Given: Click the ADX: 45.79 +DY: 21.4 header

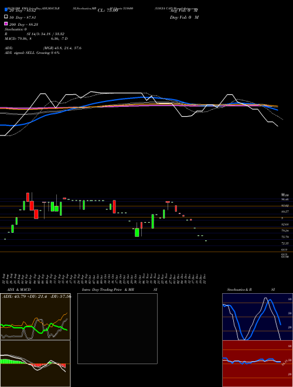Looking at the screenshot, I should coord(36,296).
